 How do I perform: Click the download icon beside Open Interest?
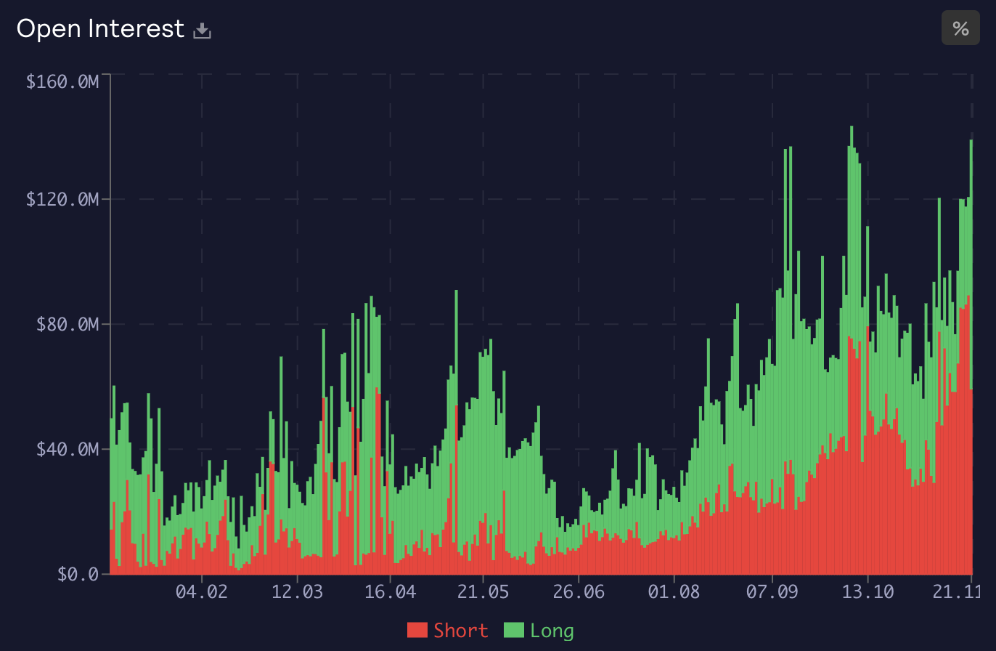[x=202, y=31]
